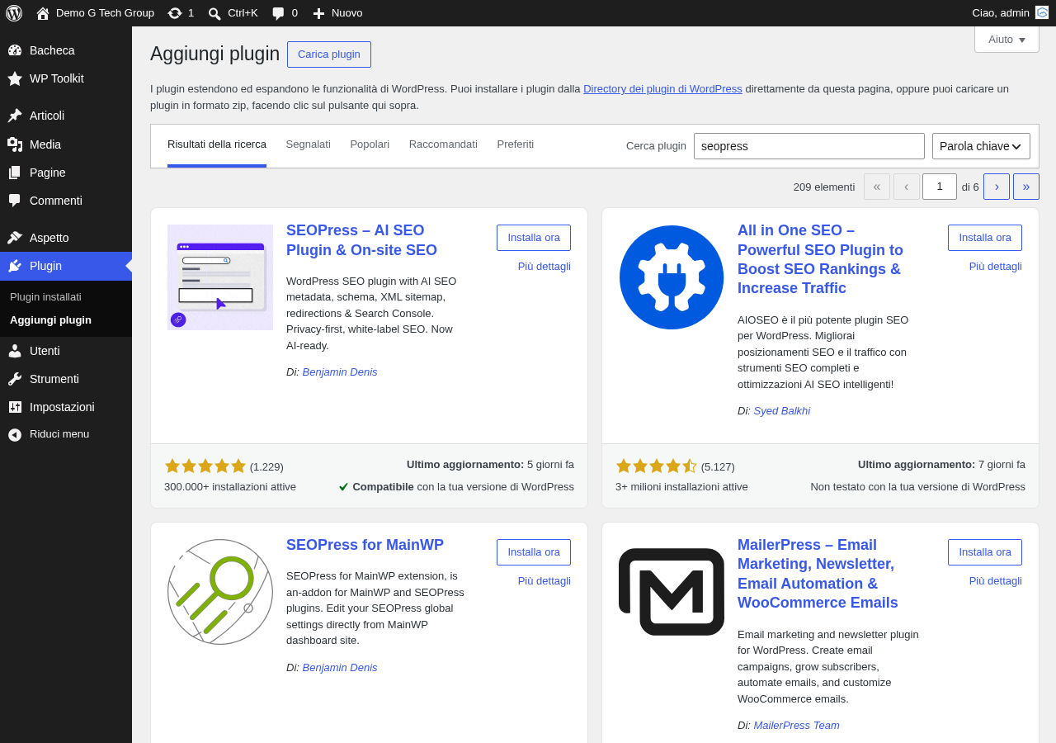This screenshot has width=1056, height=743.
Task: Click the Plugin plug icon in sidebar
Action: click(15, 266)
